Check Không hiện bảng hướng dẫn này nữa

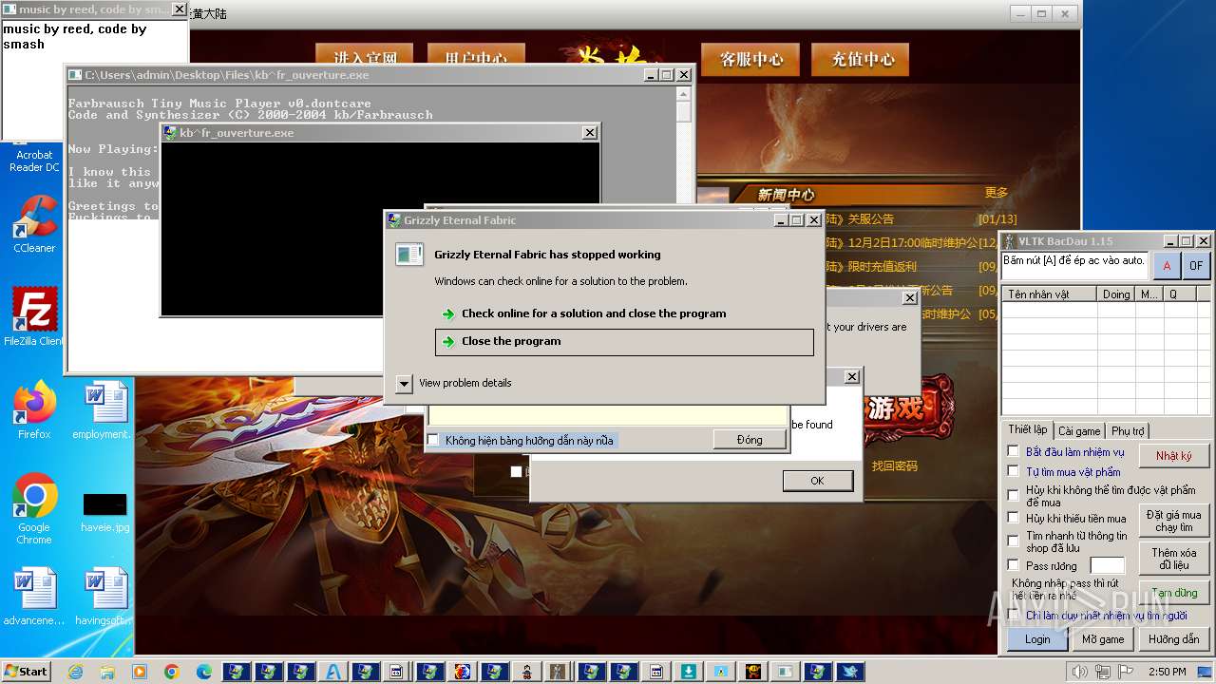433,440
